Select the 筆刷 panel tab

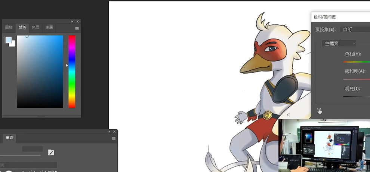pos(9,138)
